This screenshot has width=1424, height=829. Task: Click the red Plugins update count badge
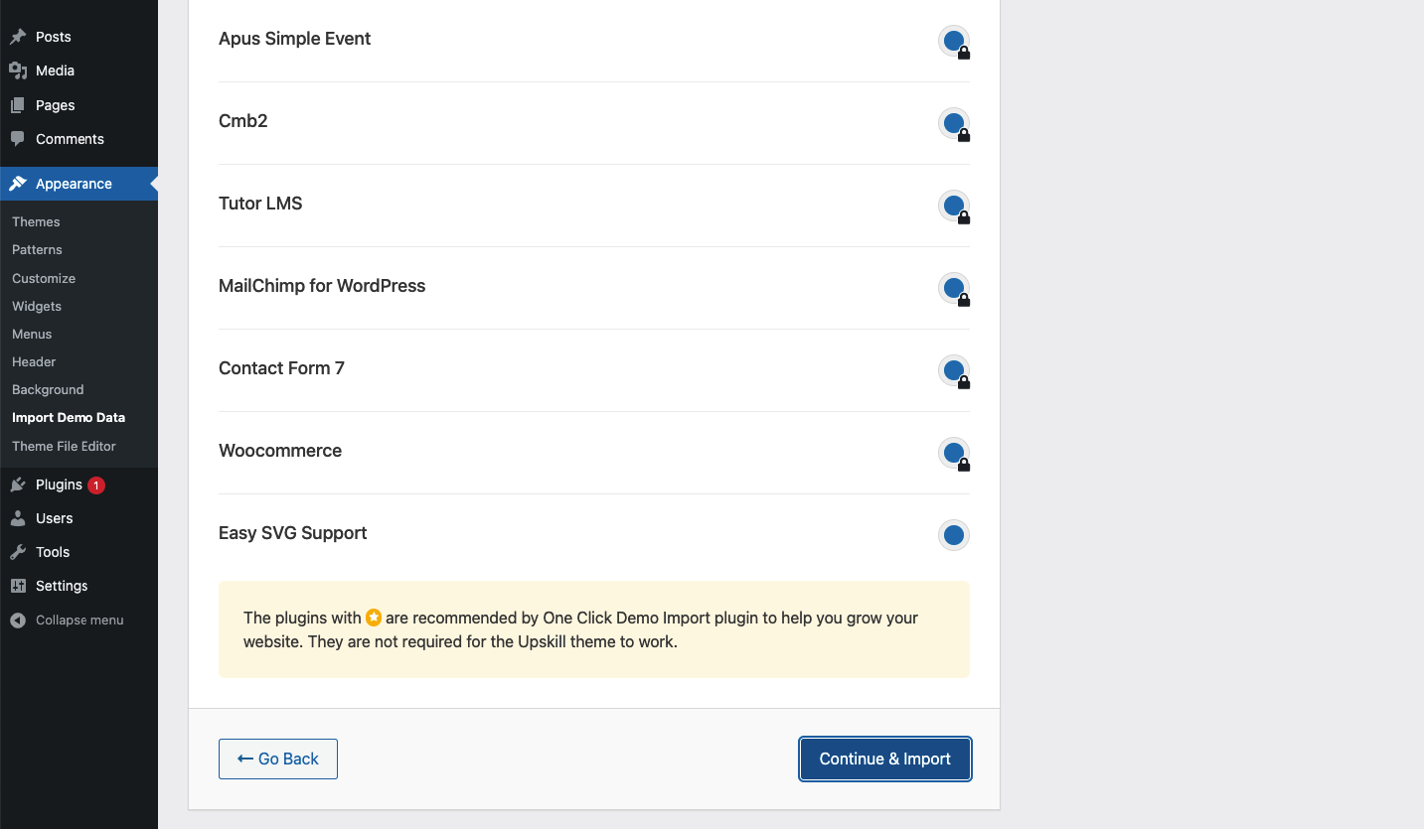point(96,485)
